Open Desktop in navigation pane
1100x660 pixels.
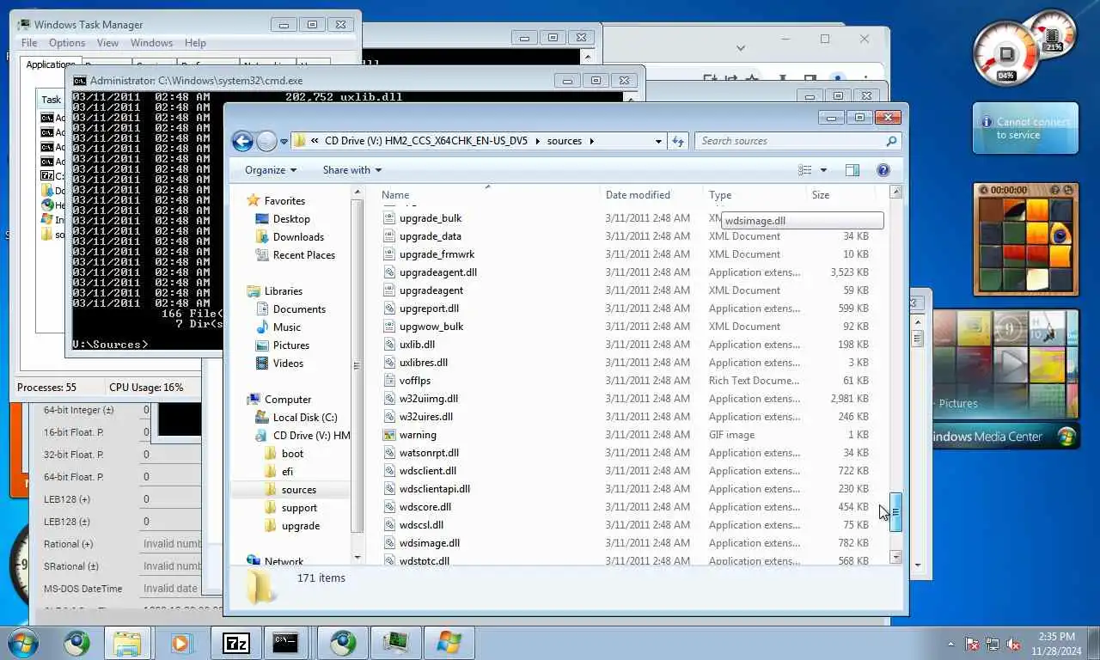click(291, 218)
